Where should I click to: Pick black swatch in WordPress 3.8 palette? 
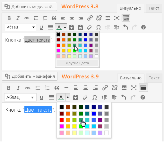(x=58, y=34)
